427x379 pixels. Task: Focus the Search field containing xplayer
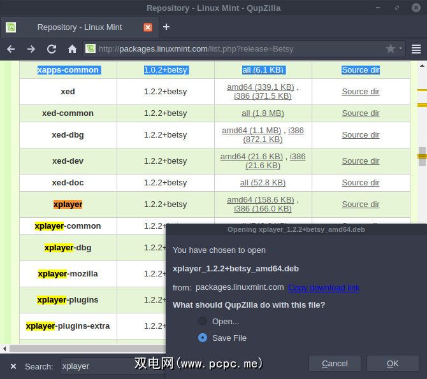click(113, 366)
